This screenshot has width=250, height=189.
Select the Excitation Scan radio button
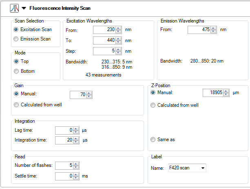tap(16, 29)
